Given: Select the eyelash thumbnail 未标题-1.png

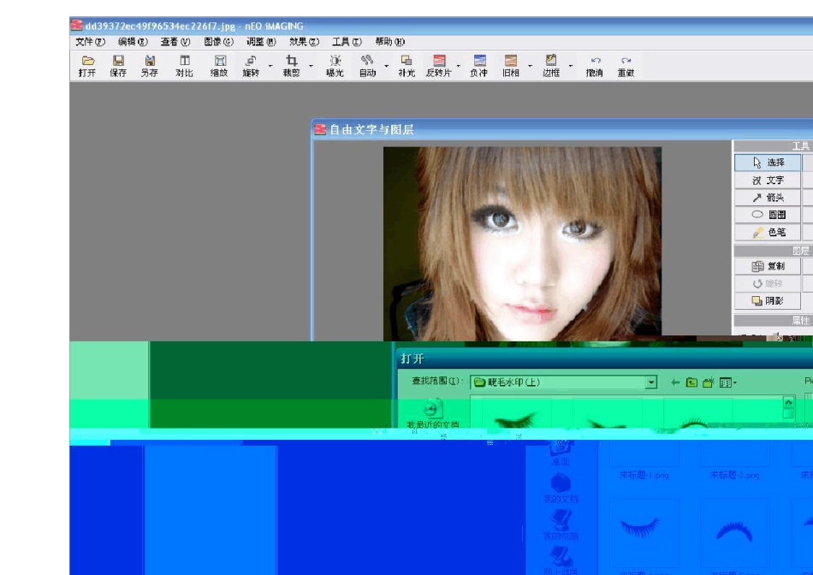Looking at the screenshot, I should pos(644,452).
